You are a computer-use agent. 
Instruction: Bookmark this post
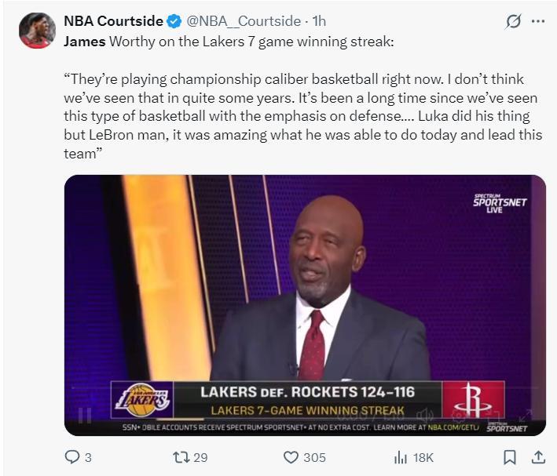click(x=509, y=457)
